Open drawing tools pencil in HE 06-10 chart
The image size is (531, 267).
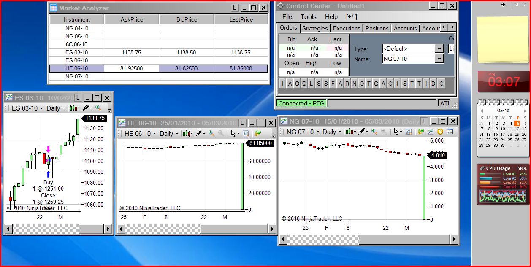coord(200,133)
